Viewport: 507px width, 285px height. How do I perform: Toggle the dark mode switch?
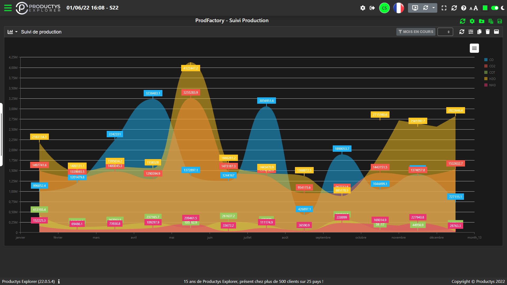pyautogui.click(x=495, y=8)
